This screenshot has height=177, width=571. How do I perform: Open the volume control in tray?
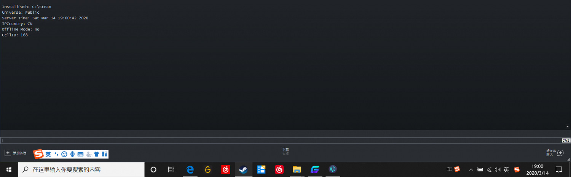[498, 170]
